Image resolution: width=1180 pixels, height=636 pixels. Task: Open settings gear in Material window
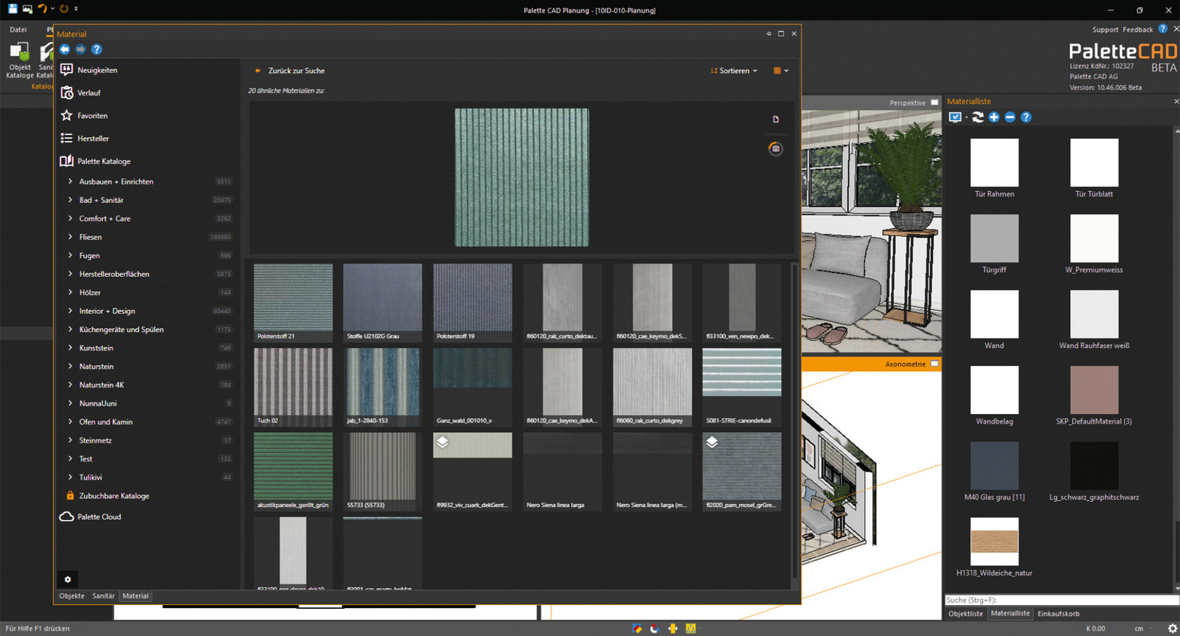coord(68,579)
